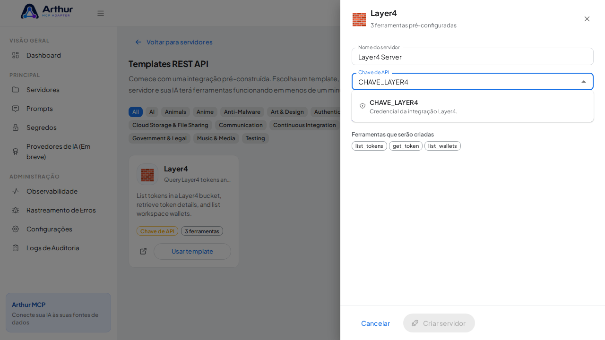The height and width of the screenshot is (340, 605).
Task: Filter by Music & Media category
Action: [x=216, y=138]
